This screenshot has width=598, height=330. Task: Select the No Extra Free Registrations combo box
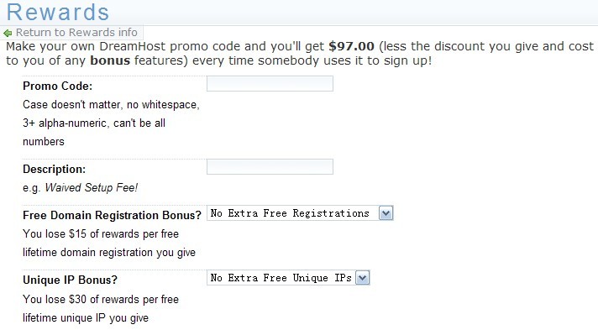[x=300, y=213]
